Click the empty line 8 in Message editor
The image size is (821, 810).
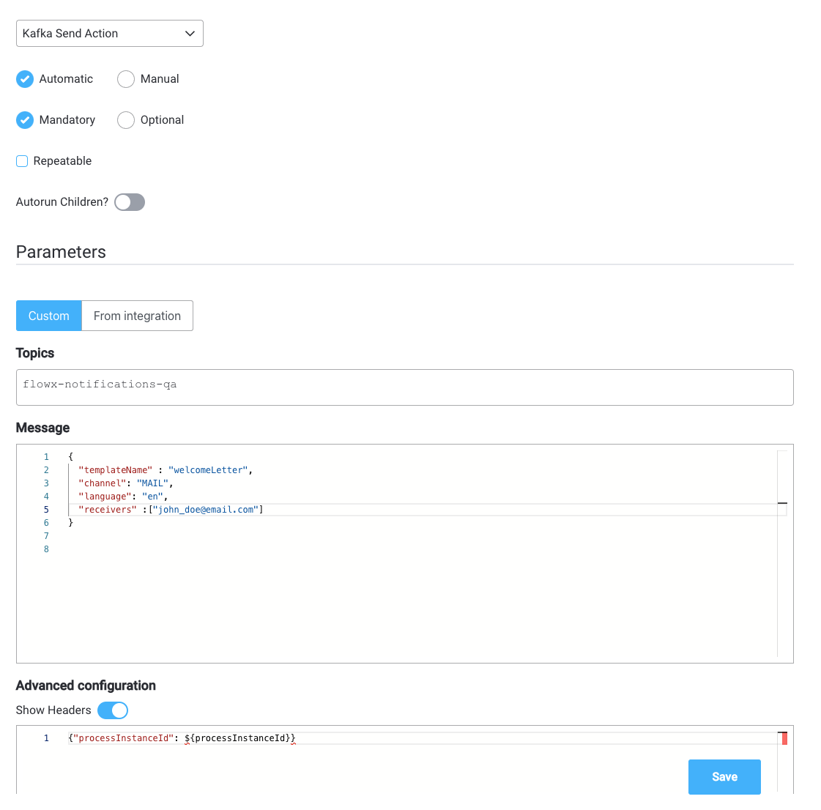(x=422, y=549)
